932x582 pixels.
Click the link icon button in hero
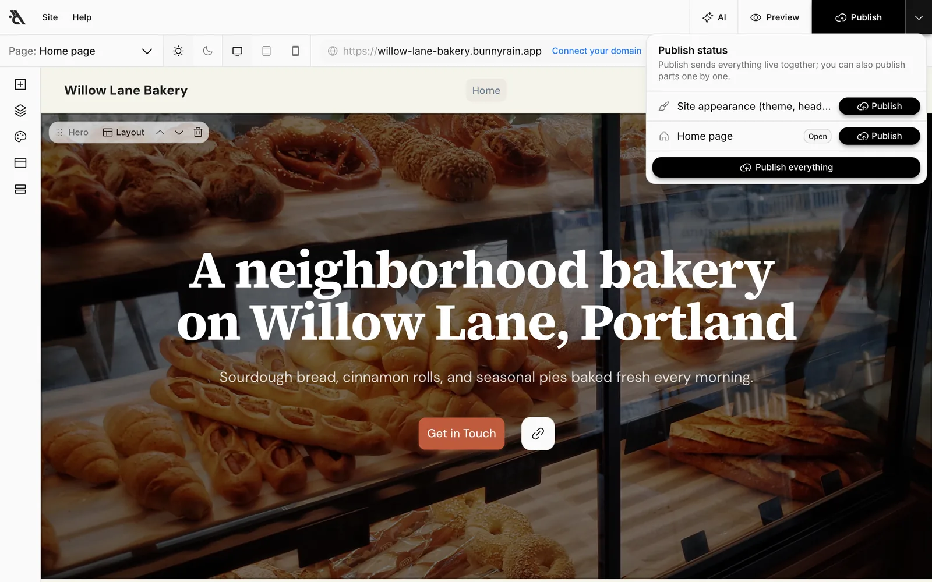coord(538,434)
